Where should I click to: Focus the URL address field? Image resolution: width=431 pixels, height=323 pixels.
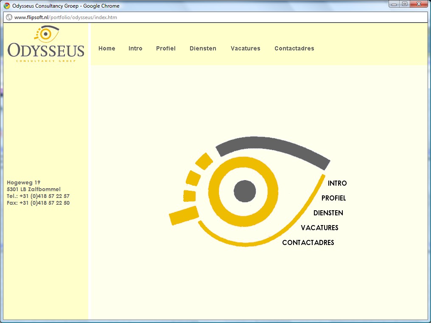point(212,17)
